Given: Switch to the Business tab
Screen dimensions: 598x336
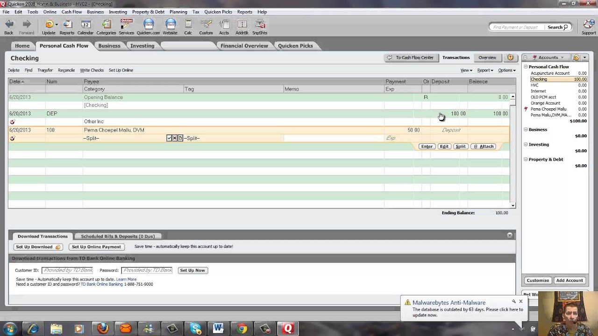Looking at the screenshot, I should pos(109,46).
